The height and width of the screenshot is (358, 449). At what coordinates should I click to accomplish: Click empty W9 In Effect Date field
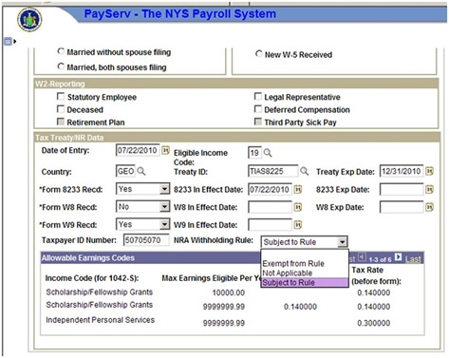(x=270, y=225)
